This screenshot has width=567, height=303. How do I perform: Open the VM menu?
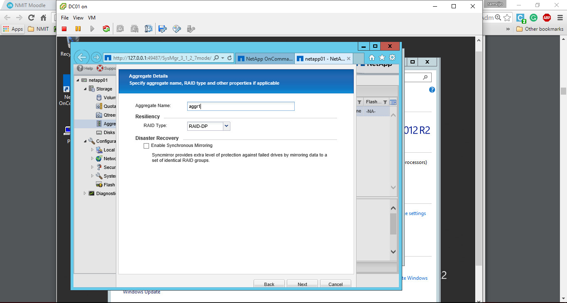(92, 18)
